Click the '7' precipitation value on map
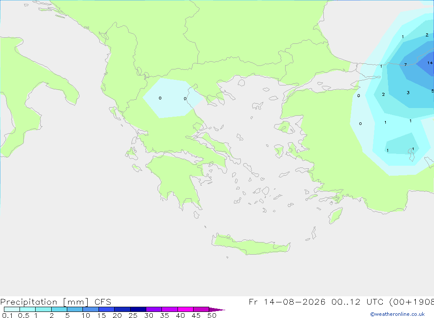The image size is (434, 318). click(x=405, y=65)
